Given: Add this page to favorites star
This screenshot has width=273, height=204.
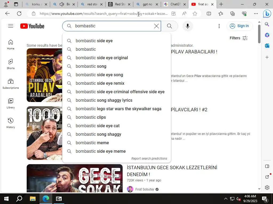Looking at the screenshot, I should click(x=195, y=14).
